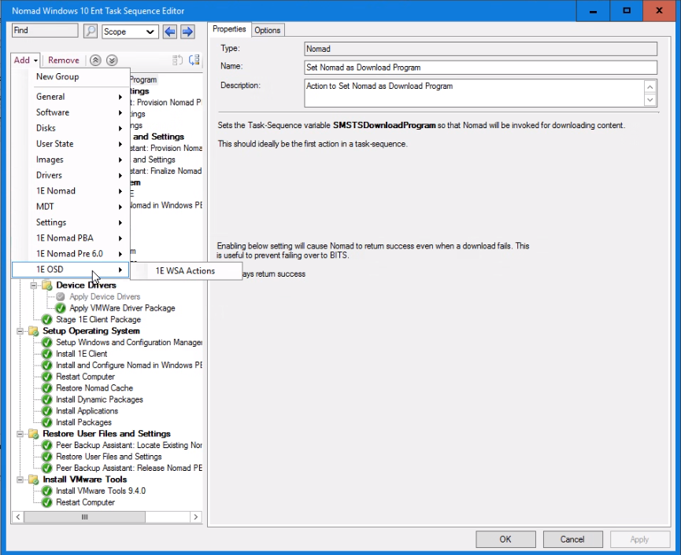Open the Settings submenu
This screenshot has height=555, width=681.
[70, 222]
